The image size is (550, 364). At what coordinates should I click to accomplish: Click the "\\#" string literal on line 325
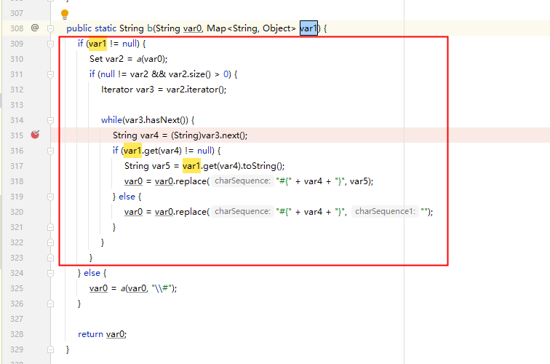point(162,288)
